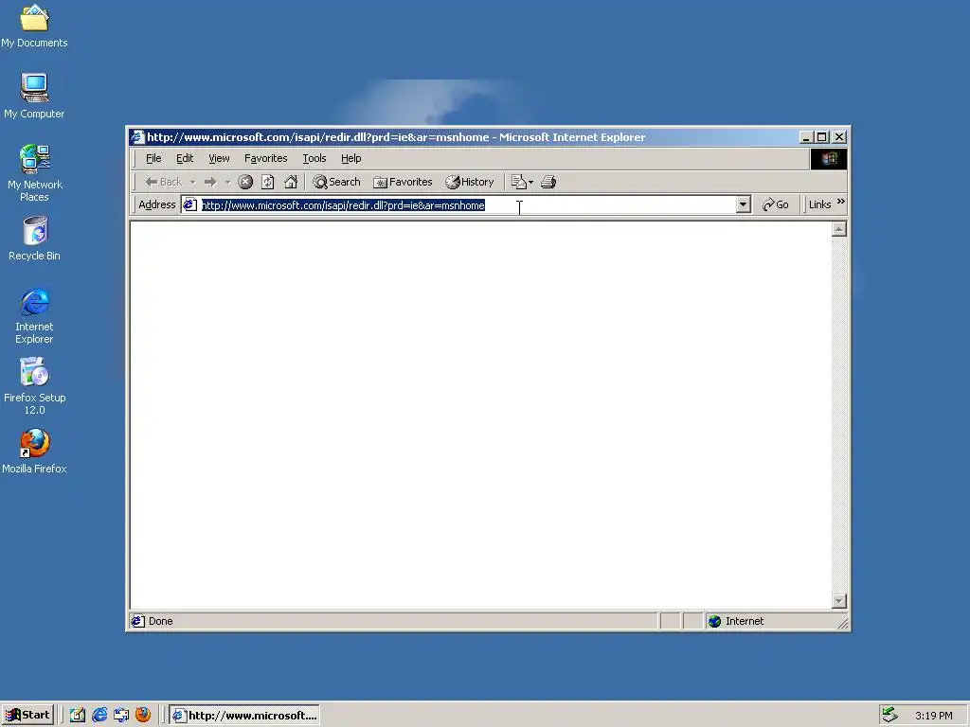Click the Refresh page icon
This screenshot has height=727, width=970.
[x=268, y=182]
